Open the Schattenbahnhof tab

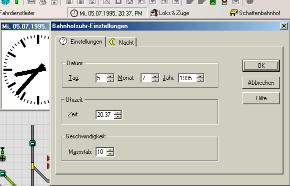pyautogui.click(x=255, y=13)
